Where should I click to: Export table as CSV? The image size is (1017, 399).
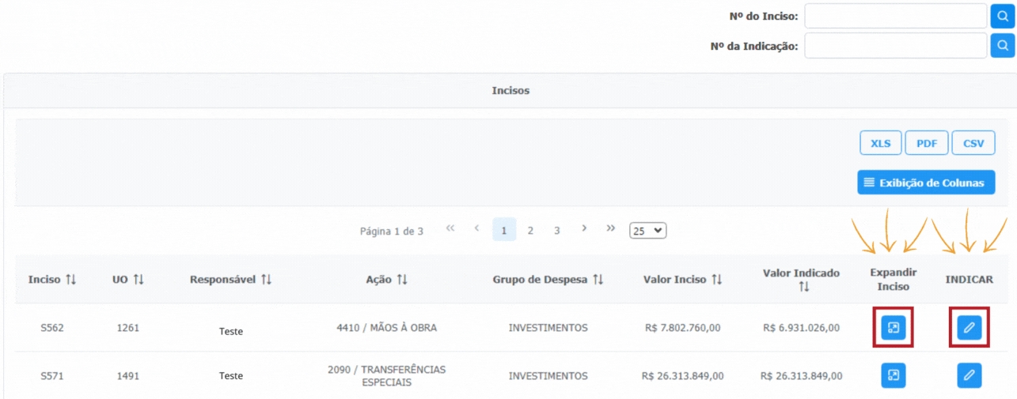(x=973, y=143)
